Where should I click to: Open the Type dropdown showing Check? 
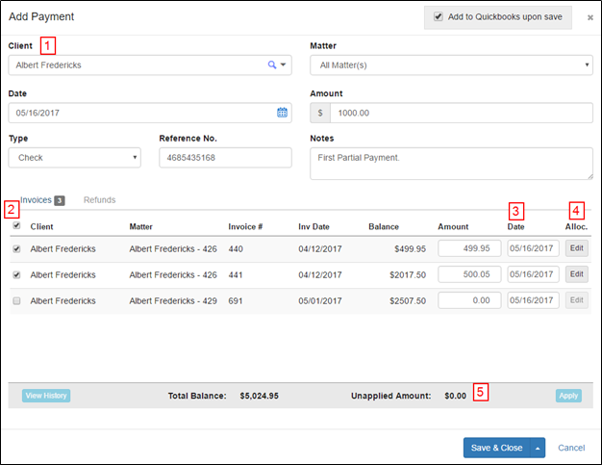tap(74, 158)
